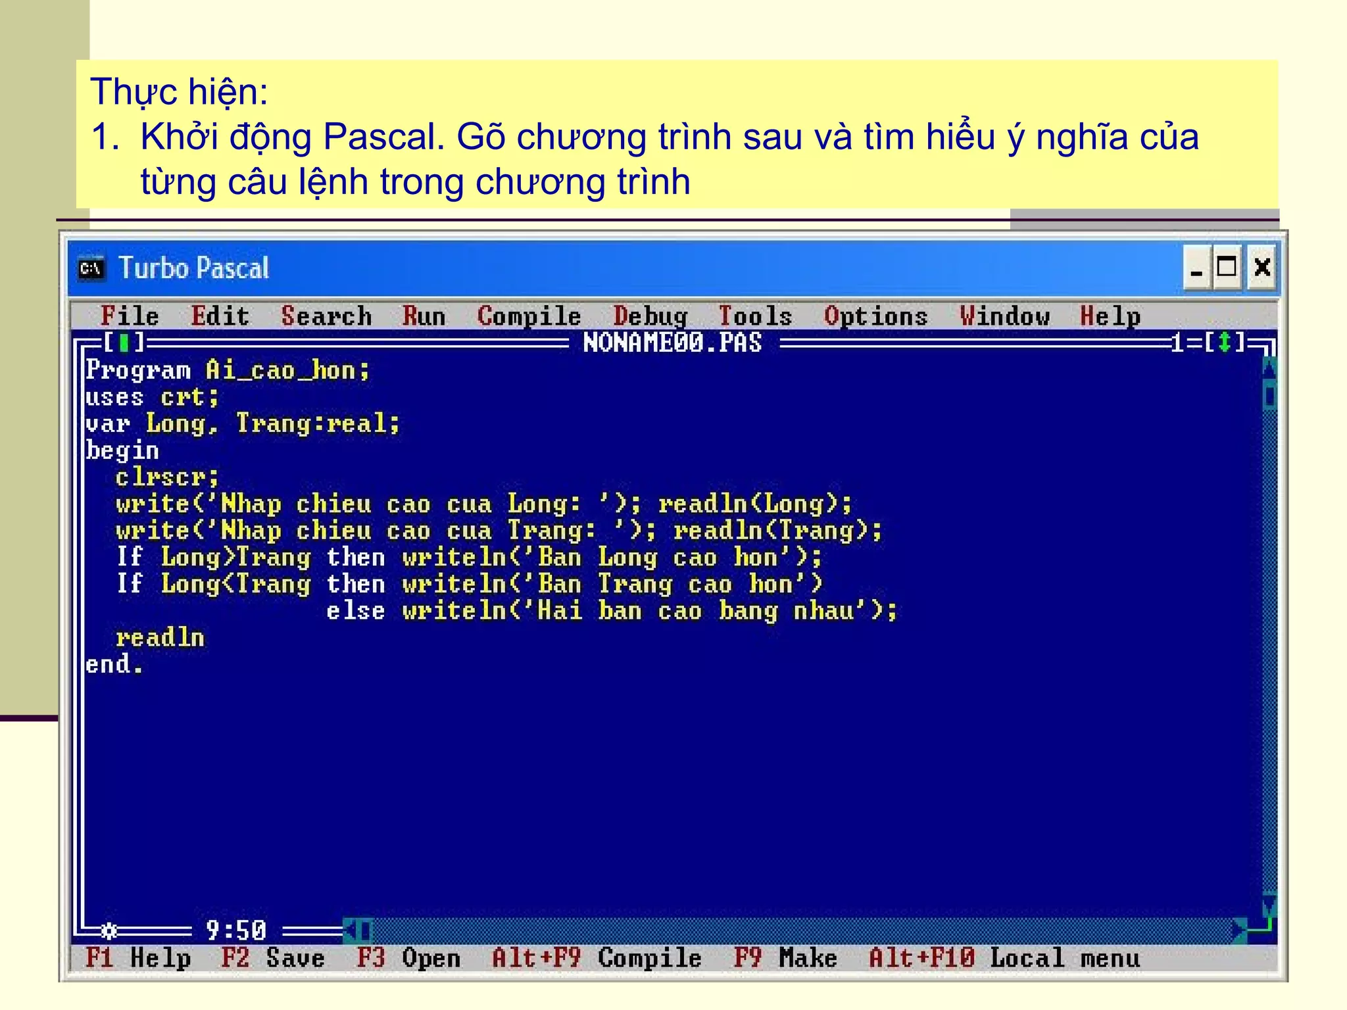Click the 9:50 cursor position indicator

point(236,930)
